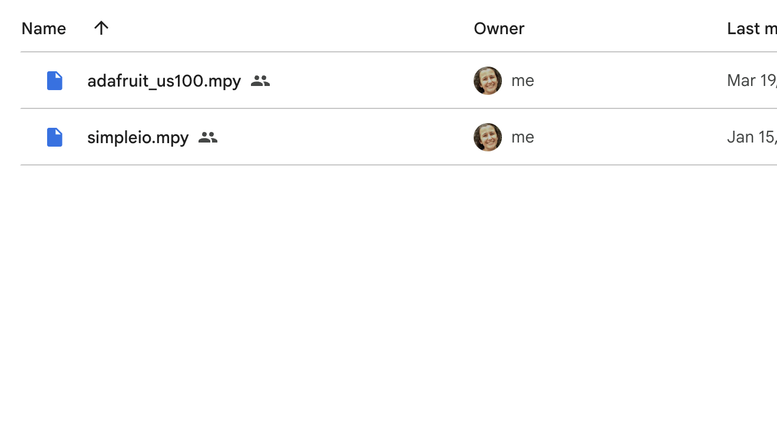
Task: Click the Owner column header
Action: click(x=499, y=28)
